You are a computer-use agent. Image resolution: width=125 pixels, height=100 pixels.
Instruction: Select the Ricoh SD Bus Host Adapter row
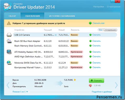(x=65, y=41)
